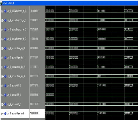The width and height of the screenshot is (138, 120).
Task: Click branch_in_0 value 10100001
Action: click(x=34, y=11)
